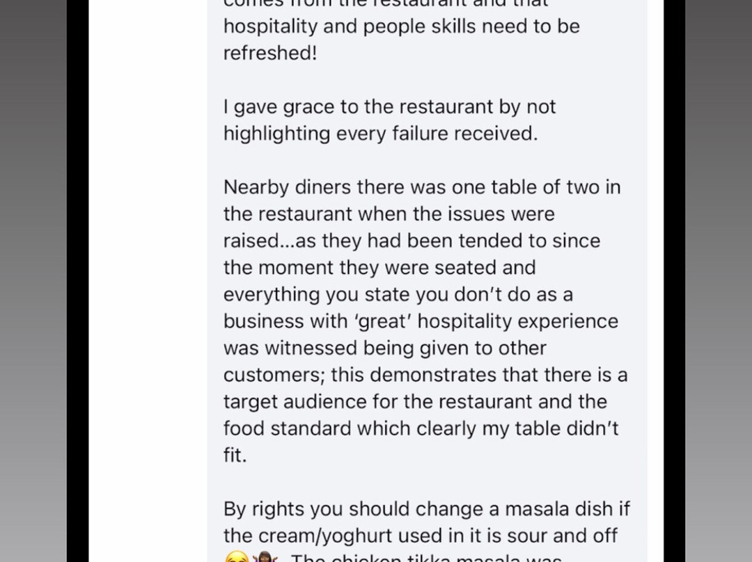Click "food standard which clearly my table" line

click(x=421, y=428)
